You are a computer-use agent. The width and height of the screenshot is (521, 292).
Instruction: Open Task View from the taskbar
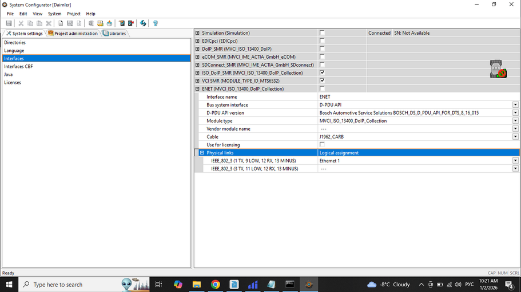(158, 285)
